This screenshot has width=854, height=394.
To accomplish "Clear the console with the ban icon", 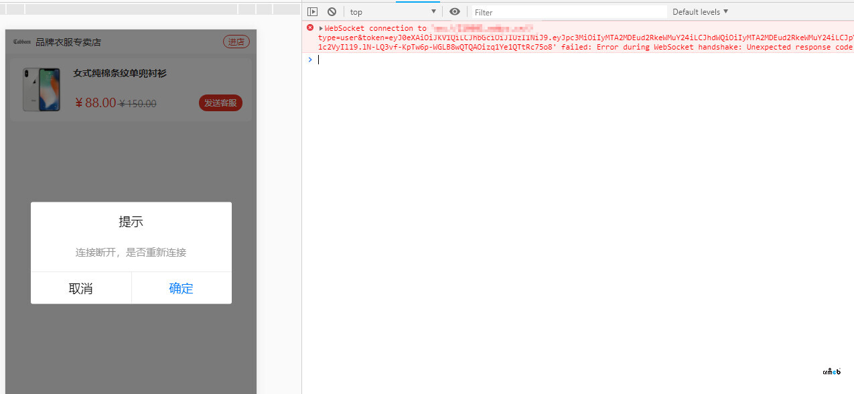I will point(332,11).
